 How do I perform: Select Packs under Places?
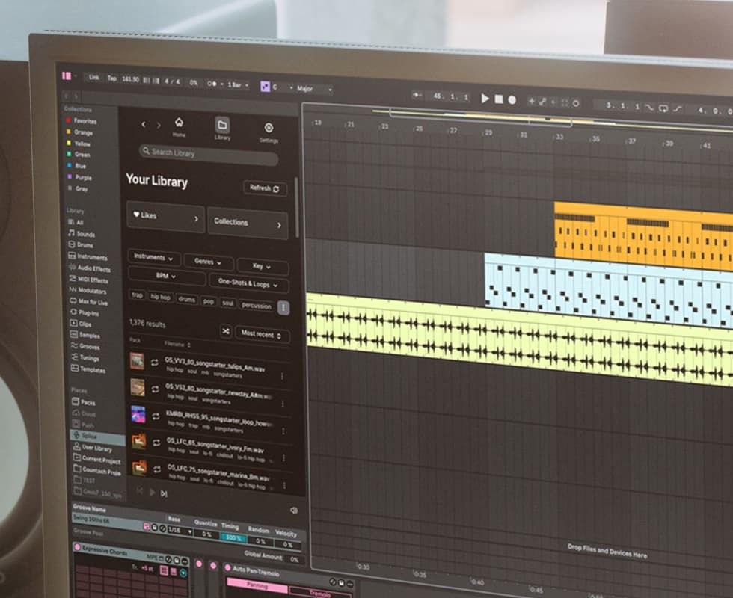[x=84, y=402]
